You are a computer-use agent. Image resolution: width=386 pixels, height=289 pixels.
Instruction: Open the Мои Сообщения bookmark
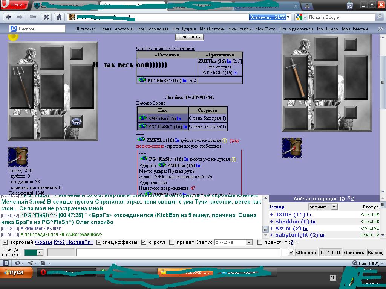click(x=153, y=29)
